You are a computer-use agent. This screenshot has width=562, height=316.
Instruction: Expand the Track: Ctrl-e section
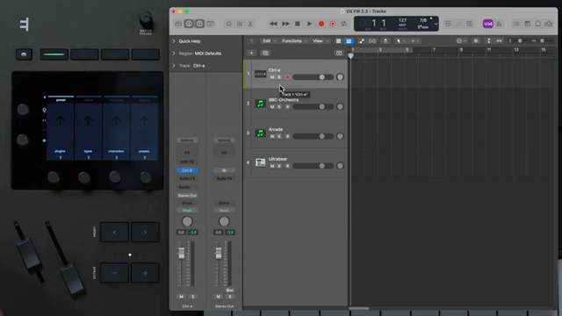(x=174, y=66)
